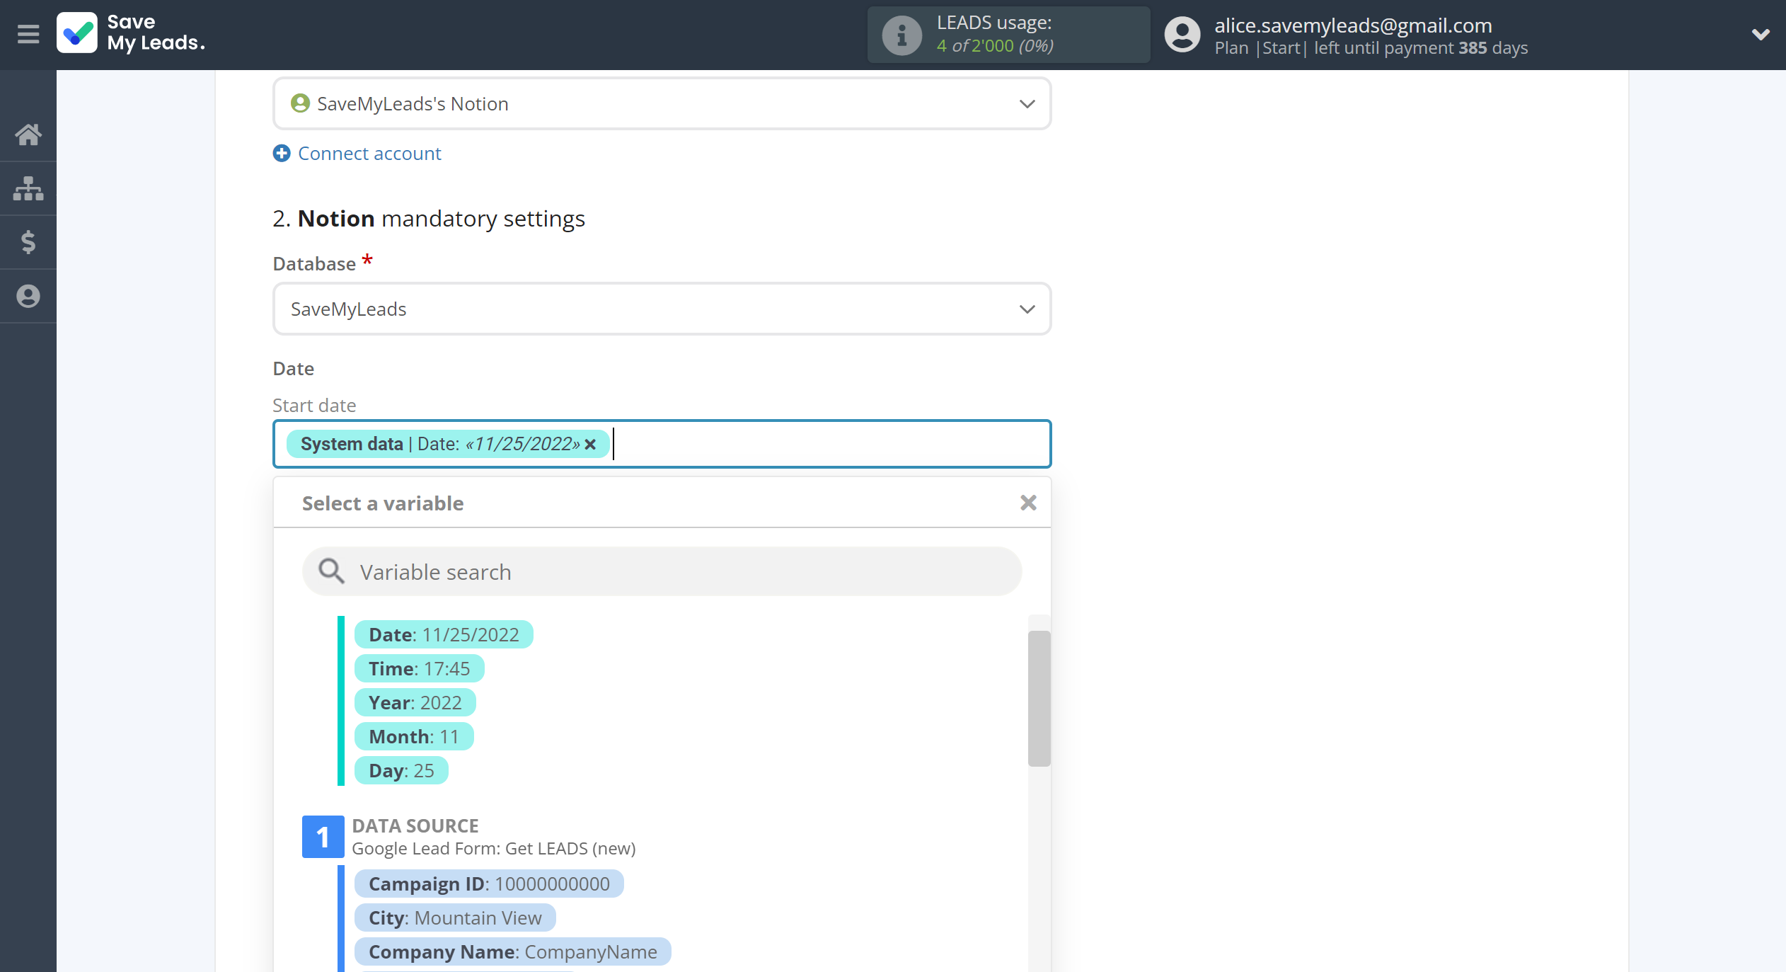Open the SaveMyLeads's Notion account dropdown

662,104
